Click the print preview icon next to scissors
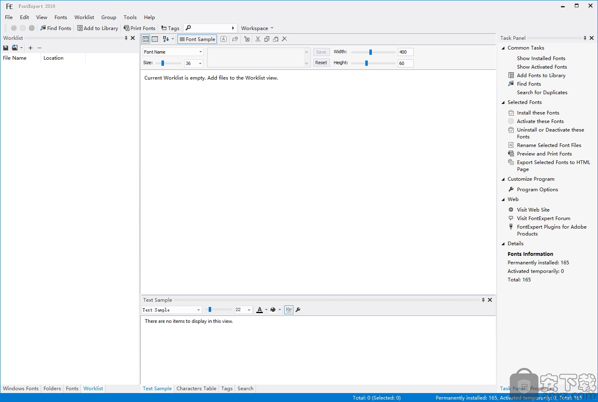 coord(247,39)
